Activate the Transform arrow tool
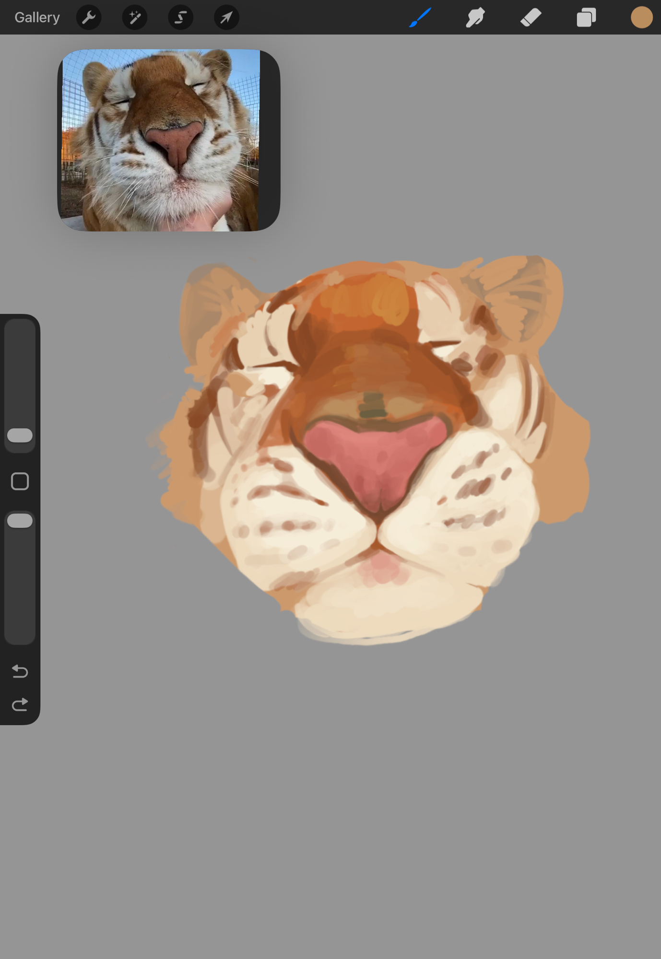The image size is (661, 959). [x=226, y=18]
